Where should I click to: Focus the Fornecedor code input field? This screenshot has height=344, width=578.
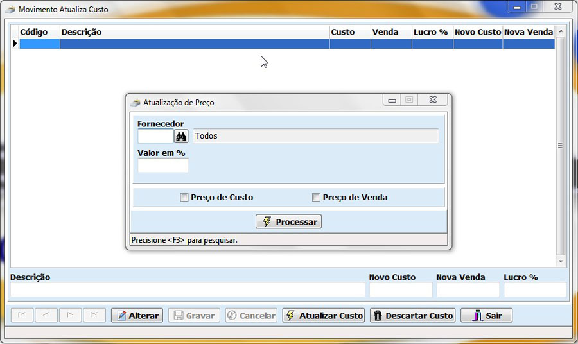tap(155, 136)
